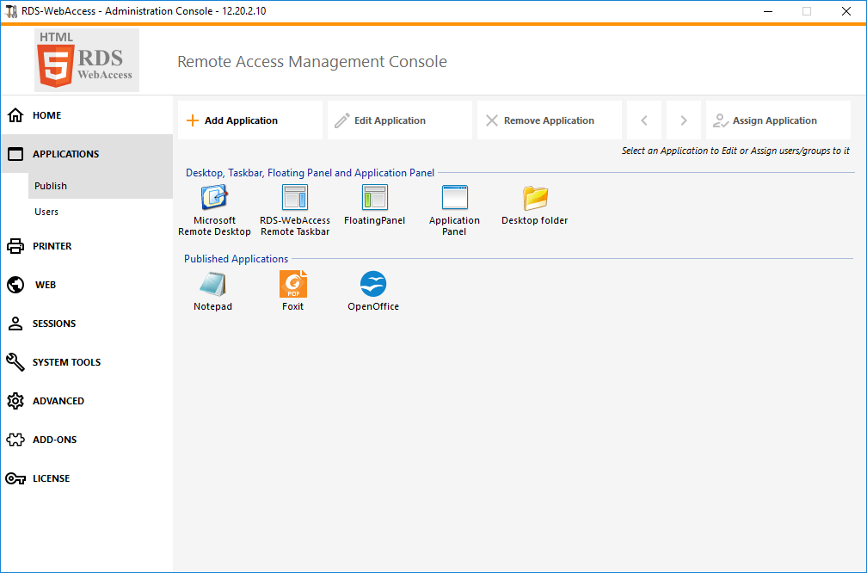Click the Advanced gear icon in sidebar
867x573 pixels.
15,401
